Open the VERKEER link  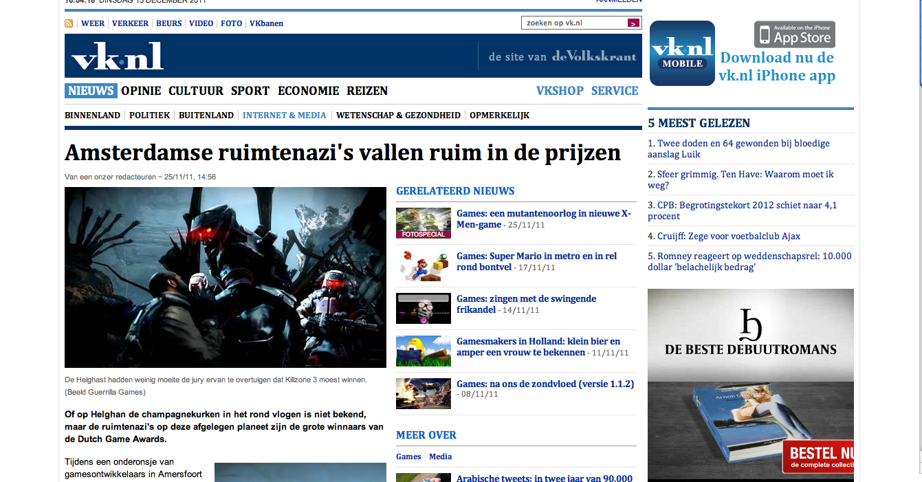click(131, 23)
